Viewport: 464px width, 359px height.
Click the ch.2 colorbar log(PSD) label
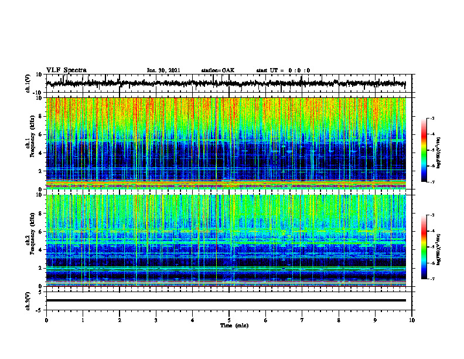click(x=439, y=249)
